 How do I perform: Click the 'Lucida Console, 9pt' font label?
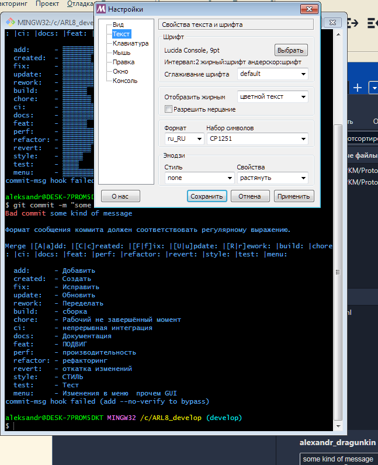[192, 50]
